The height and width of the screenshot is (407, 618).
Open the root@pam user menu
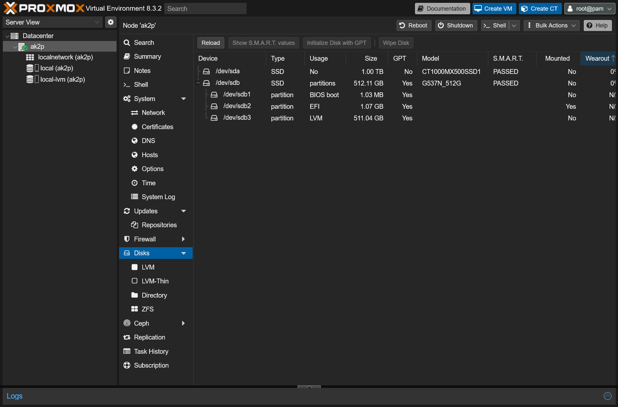tap(590, 9)
